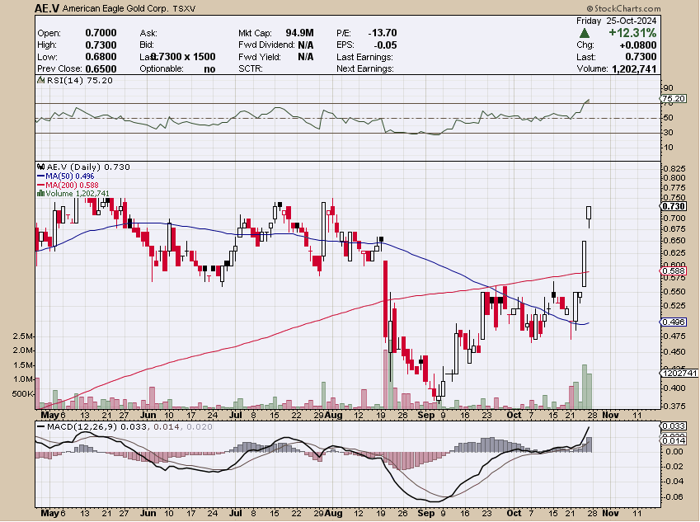Click the 0.588 MA(200) axis tag

[674, 271]
